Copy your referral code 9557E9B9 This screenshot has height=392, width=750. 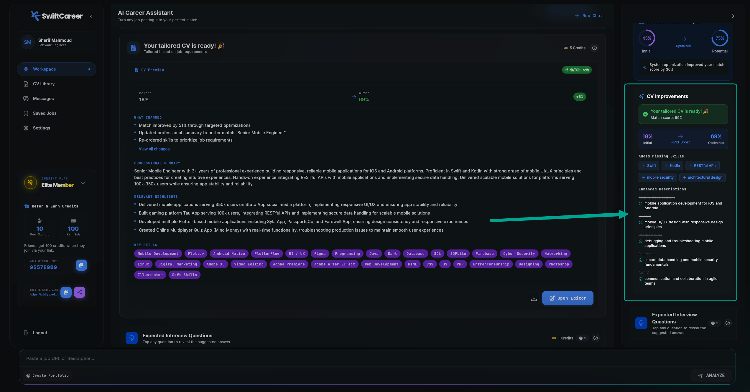tap(81, 265)
